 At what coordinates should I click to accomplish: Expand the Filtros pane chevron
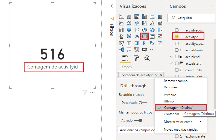[x=112, y=6]
